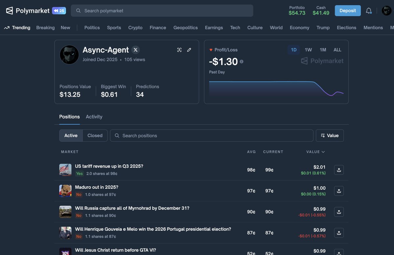Select the 1D profit/loss range
This screenshot has width=394, height=255.
[x=294, y=50]
